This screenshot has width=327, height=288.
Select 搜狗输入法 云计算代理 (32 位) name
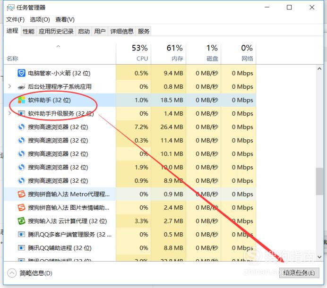(x=68, y=221)
